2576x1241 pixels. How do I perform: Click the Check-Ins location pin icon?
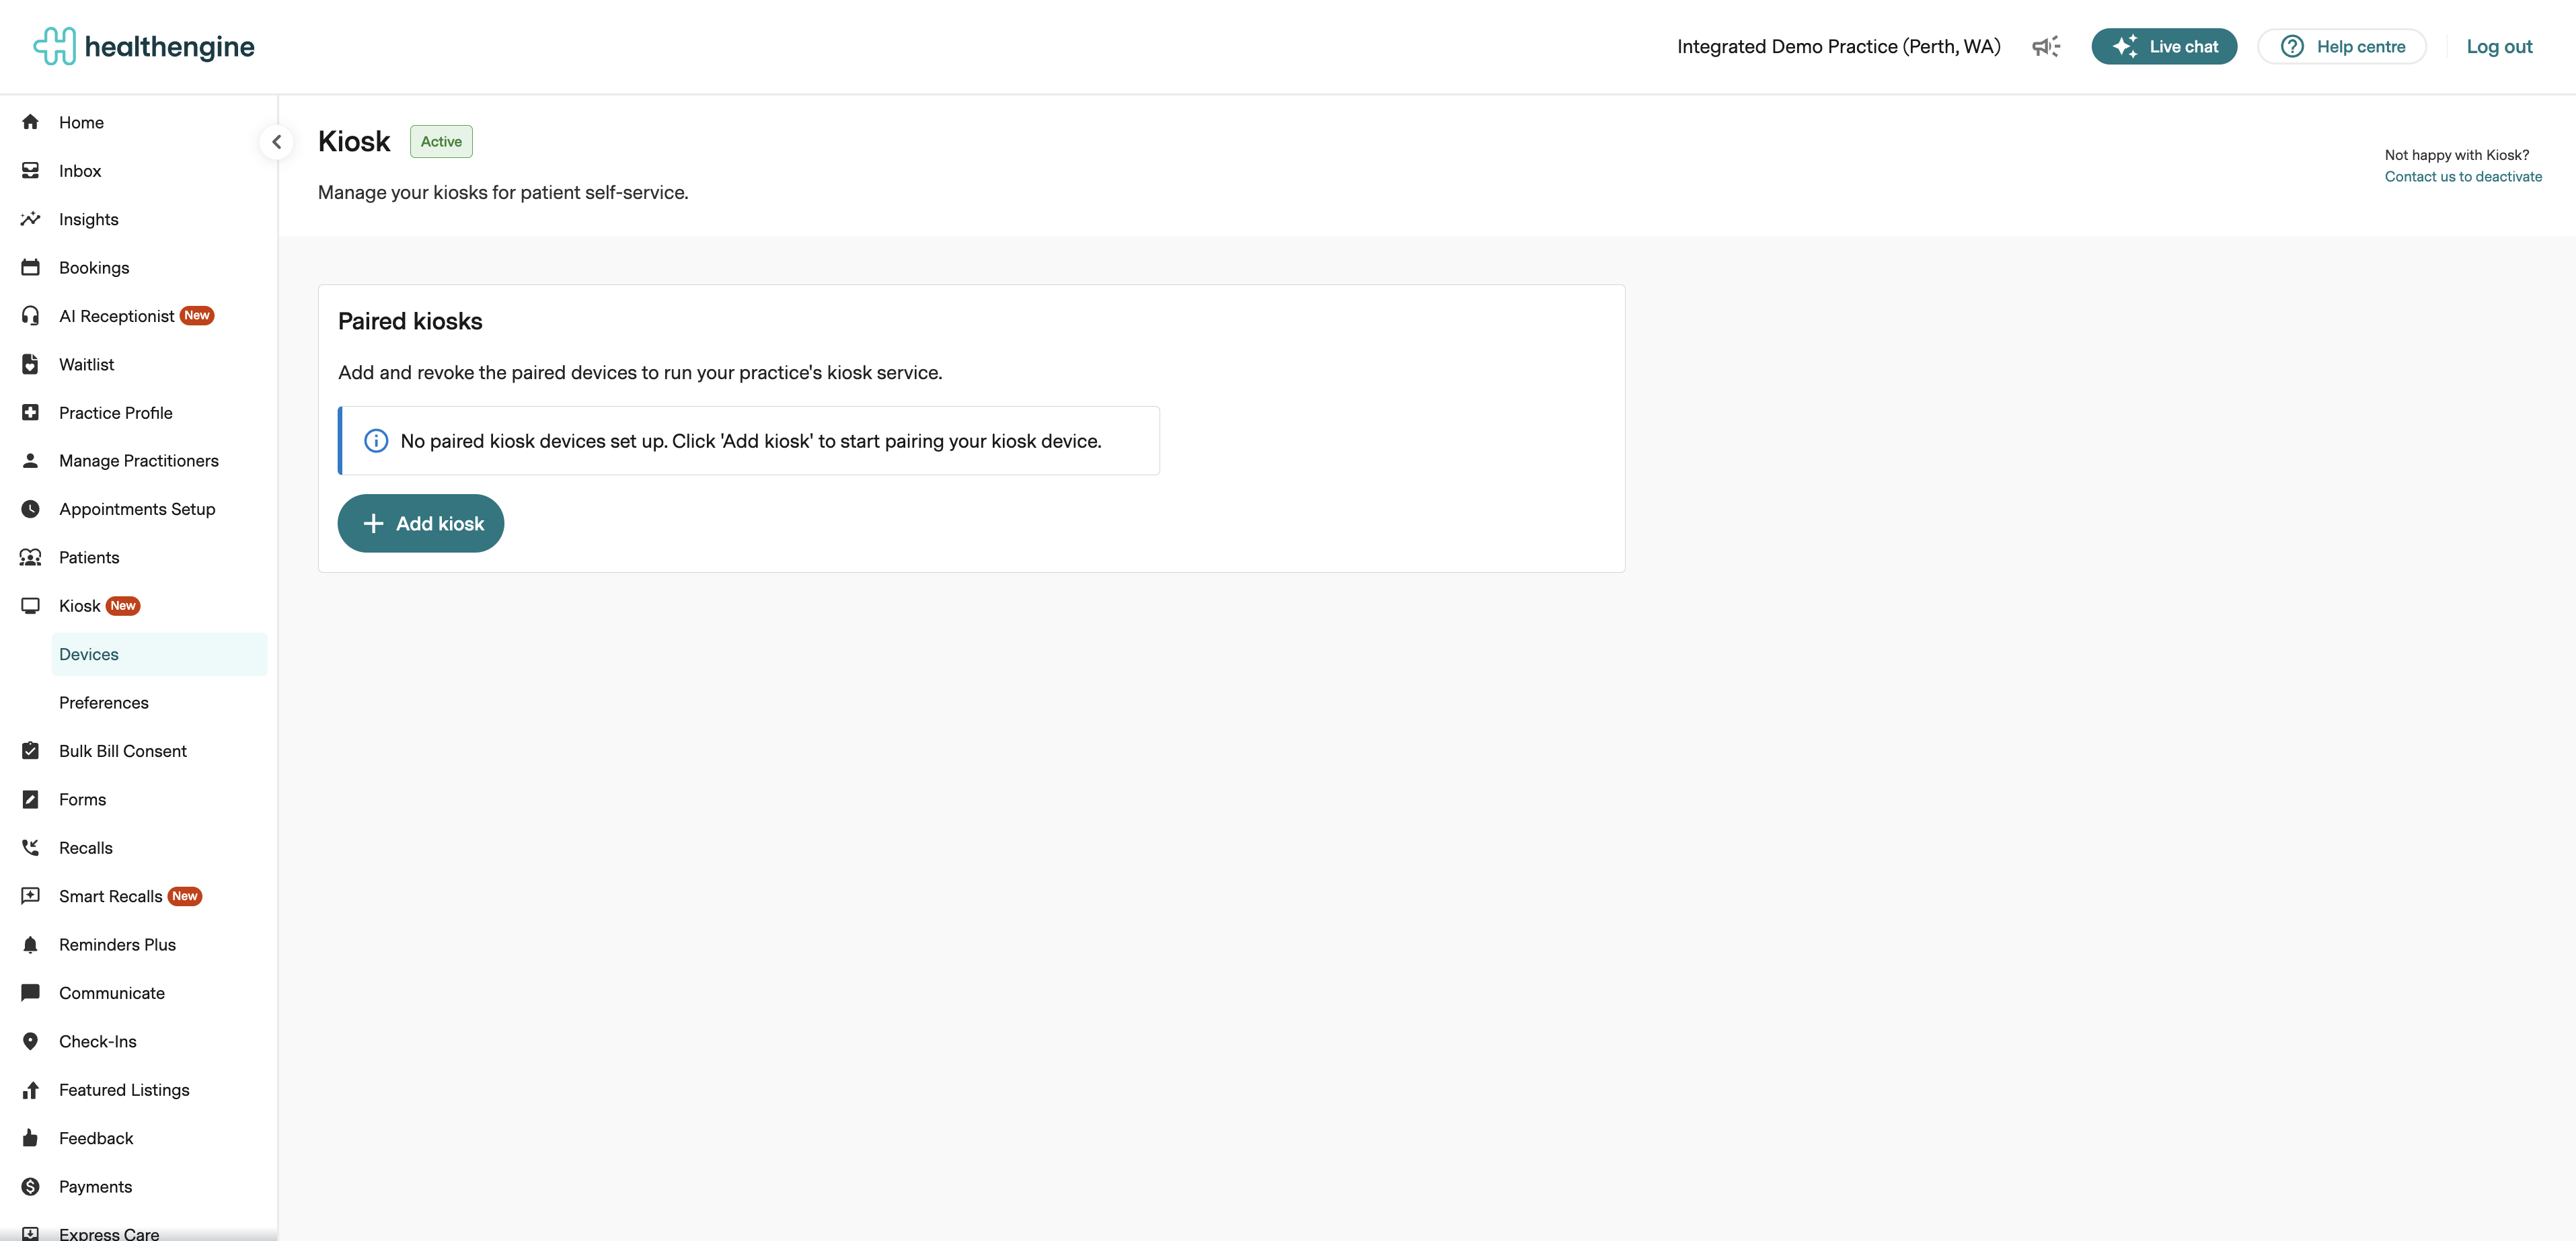[30, 1041]
